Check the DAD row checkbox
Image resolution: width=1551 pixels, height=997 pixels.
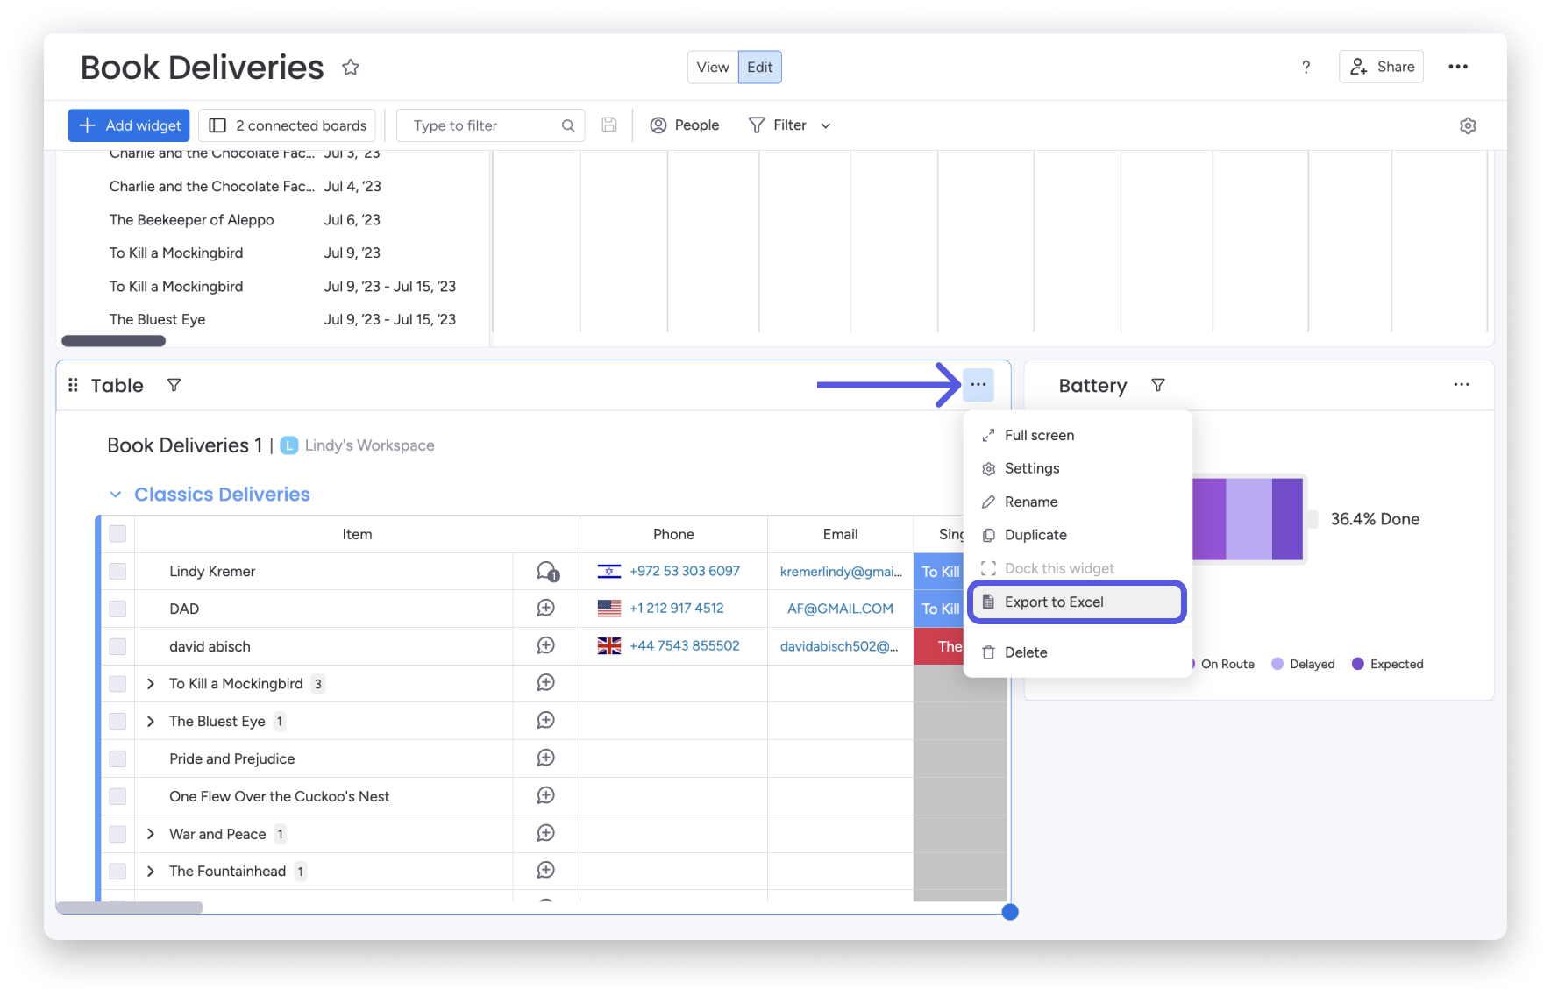coord(117,609)
